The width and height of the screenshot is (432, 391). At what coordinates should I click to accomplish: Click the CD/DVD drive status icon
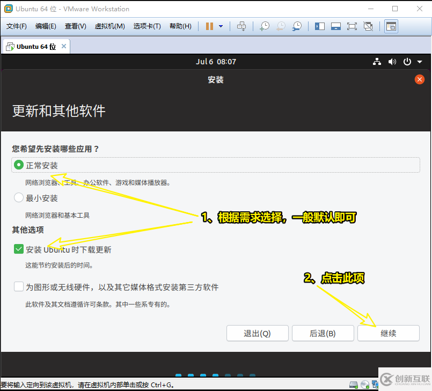point(365,385)
